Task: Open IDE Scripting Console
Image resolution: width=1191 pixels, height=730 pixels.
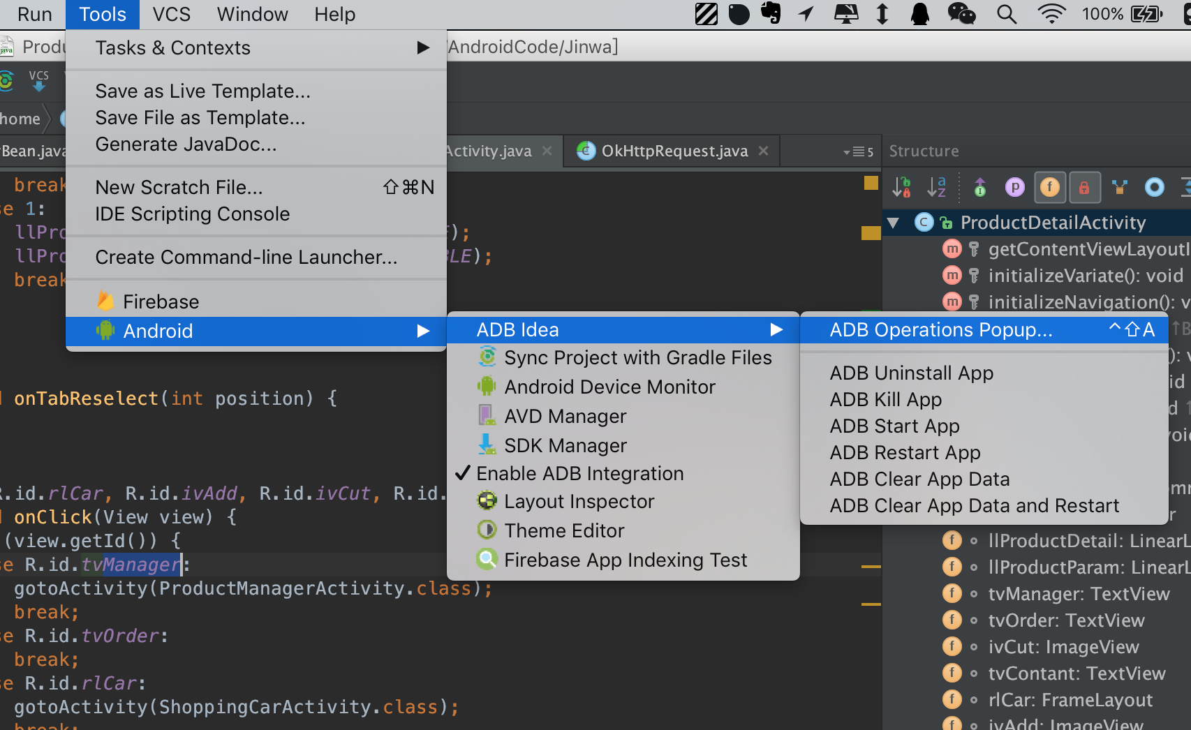Action: (256, 214)
